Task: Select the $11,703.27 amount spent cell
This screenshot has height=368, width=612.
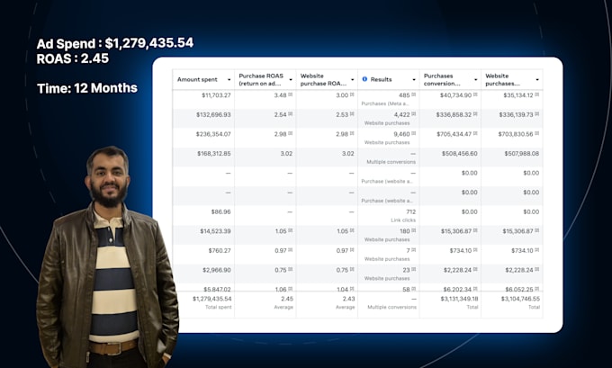Action: pos(216,95)
